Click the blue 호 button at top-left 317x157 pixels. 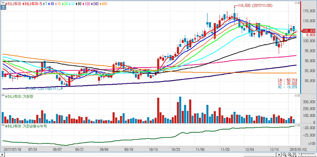click(x=3, y=7)
